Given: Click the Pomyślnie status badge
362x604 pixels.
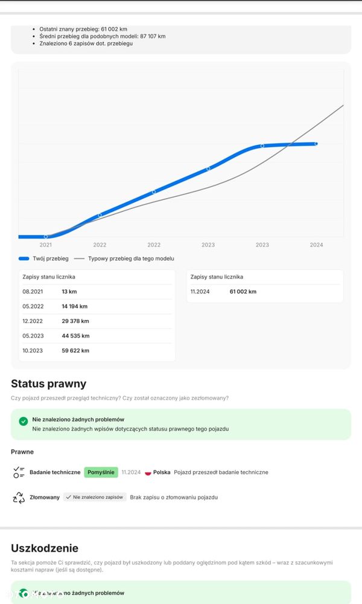Looking at the screenshot, I should click(101, 472).
